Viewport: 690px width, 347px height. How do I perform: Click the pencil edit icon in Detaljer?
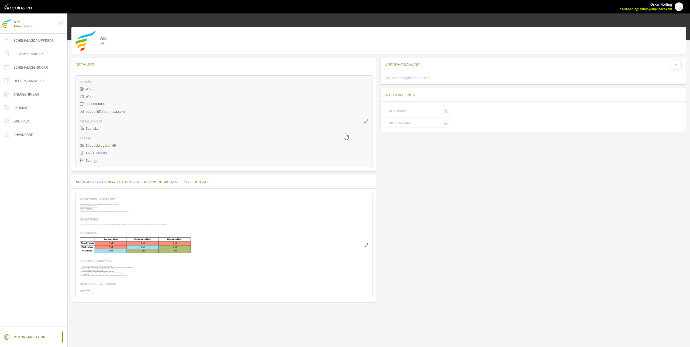366,121
